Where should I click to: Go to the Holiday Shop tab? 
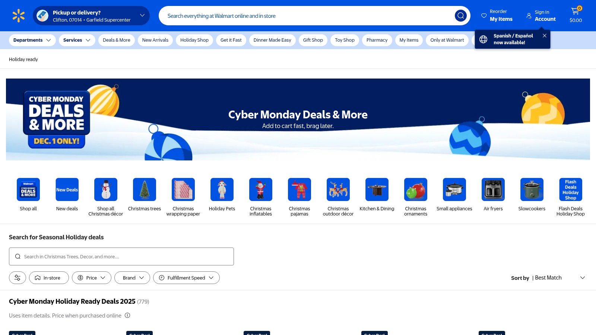(194, 40)
